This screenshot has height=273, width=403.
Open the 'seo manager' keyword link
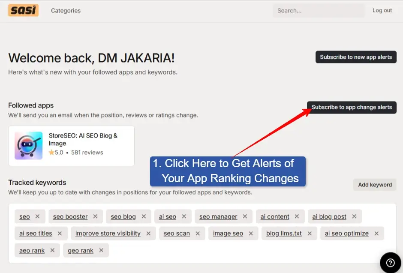pyautogui.click(x=219, y=216)
